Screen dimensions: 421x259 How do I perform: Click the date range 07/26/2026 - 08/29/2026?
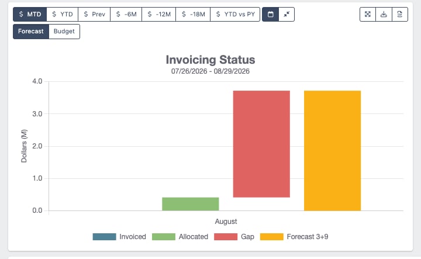click(x=210, y=71)
